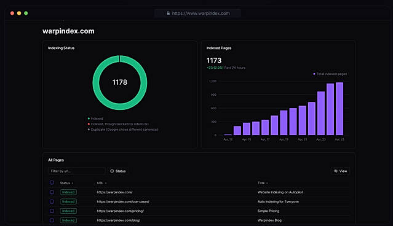The width and height of the screenshot is (393, 226).
Task: Click the warpindex.com page heading
Action: pyautogui.click(x=68, y=31)
